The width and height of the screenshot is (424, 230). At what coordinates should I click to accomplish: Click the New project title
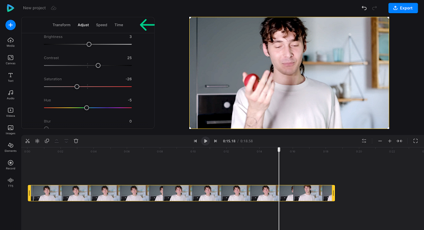click(x=34, y=8)
